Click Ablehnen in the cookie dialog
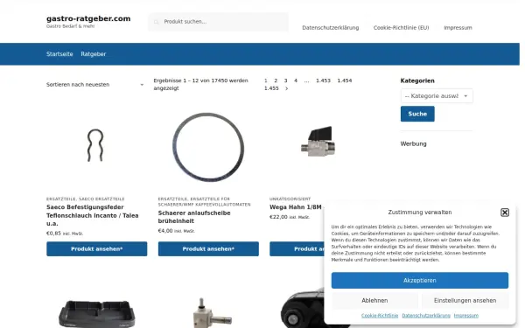This screenshot has height=328, width=525. 374,301
